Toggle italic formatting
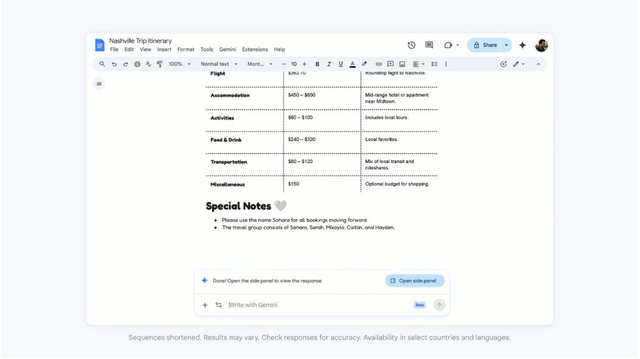Screen dimensions: 640x359 (329, 64)
